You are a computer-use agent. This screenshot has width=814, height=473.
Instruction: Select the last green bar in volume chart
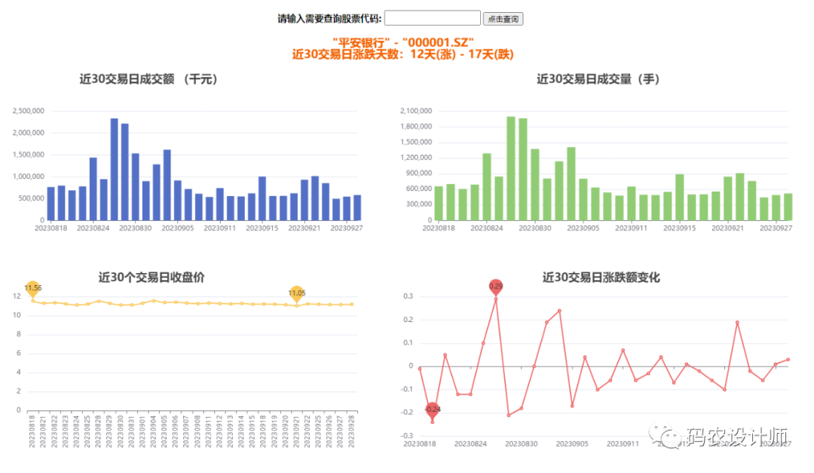pyautogui.click(x=788, y=207)
